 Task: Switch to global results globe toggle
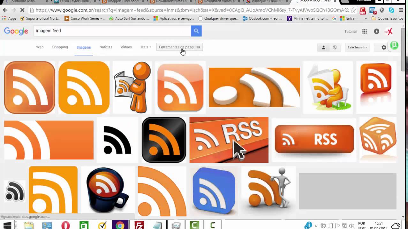click(335, 47)
